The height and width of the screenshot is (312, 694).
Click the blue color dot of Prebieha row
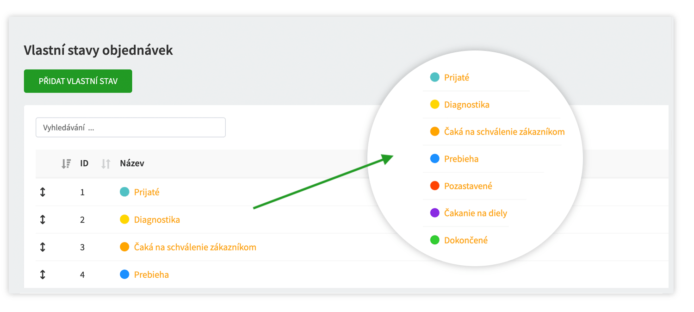pos(124,275)
